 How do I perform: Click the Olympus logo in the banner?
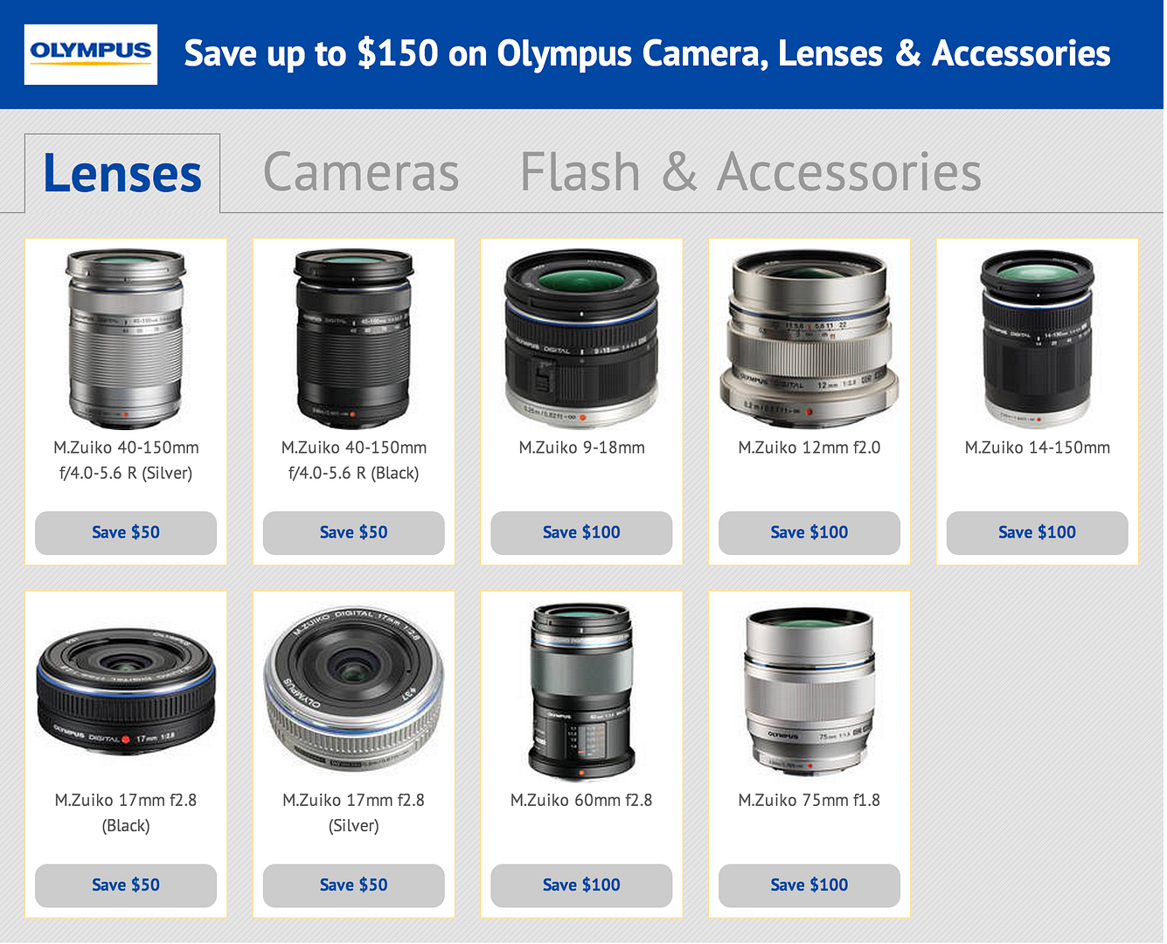tap(91, 54)
